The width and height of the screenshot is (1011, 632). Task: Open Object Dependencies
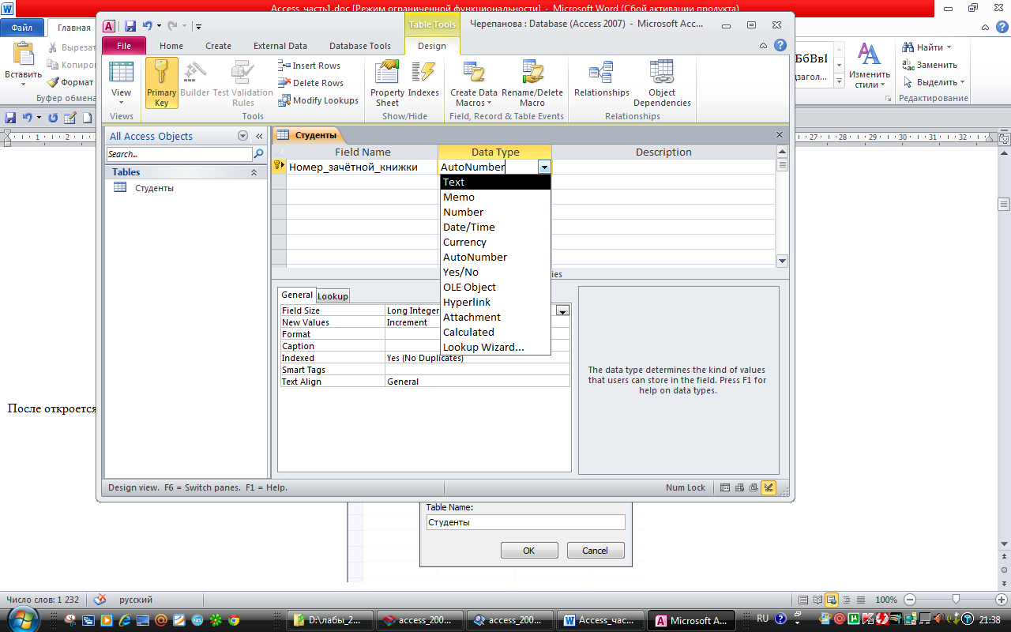[x=662, y=83]
